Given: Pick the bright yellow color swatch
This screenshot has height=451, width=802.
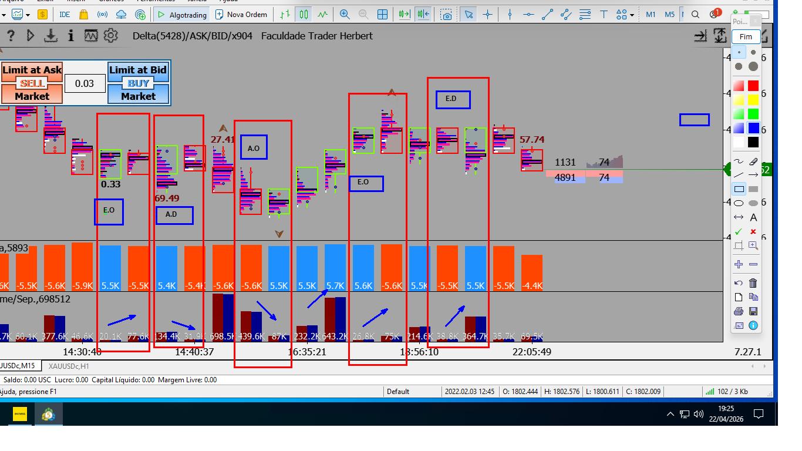Looking at the screenshot, I should (x=753, y=100).
